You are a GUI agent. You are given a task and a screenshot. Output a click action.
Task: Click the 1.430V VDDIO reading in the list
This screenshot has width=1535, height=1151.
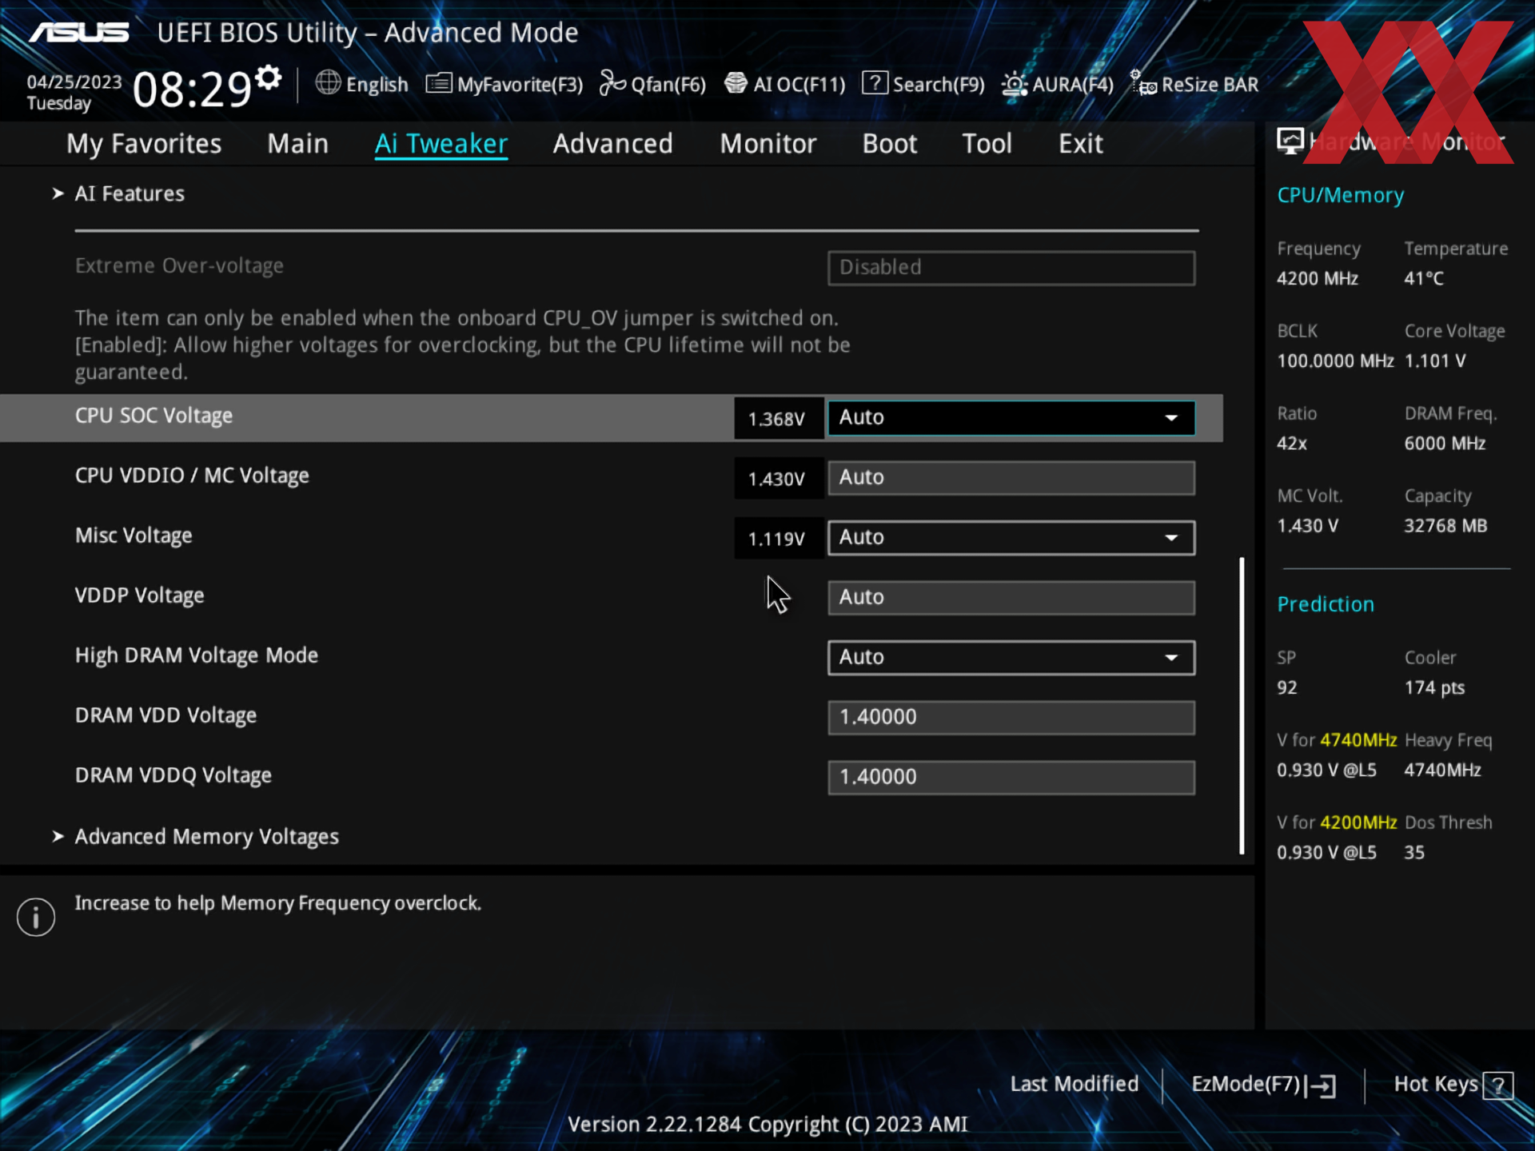click(x=778, y=479)
